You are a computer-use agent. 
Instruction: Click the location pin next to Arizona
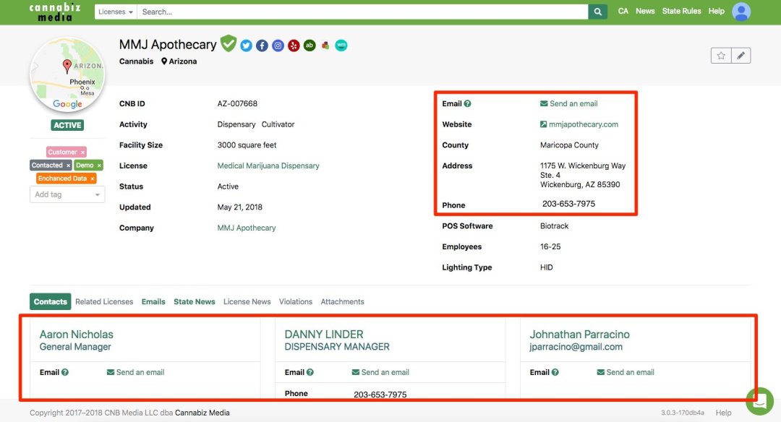tap(164, 61)
